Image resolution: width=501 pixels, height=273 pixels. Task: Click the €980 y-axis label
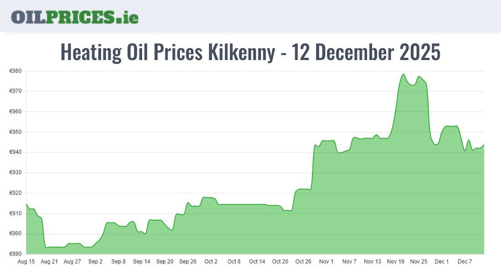(15, 71)
